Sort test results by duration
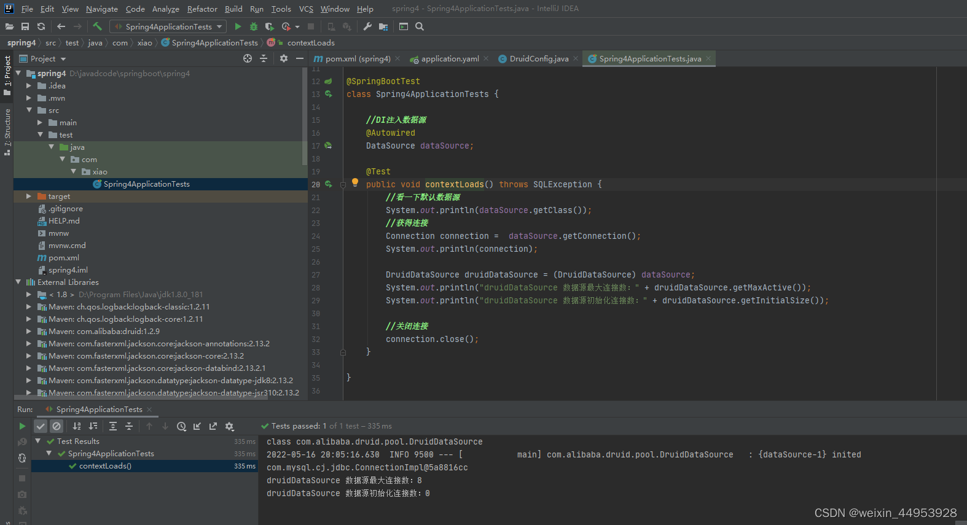The image size is (967, 525). [x=93, y=426]
